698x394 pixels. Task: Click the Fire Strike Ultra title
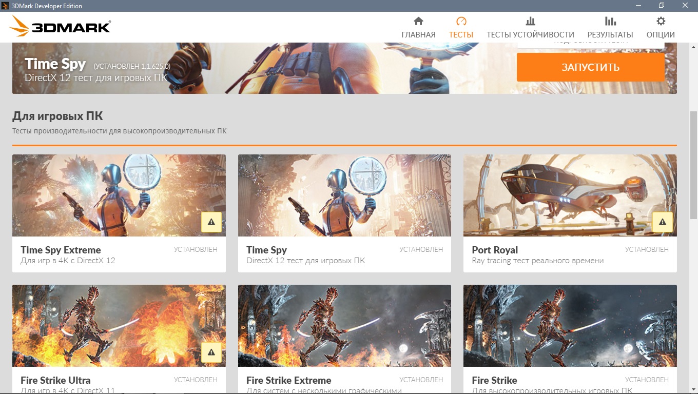tap(55, 380)
